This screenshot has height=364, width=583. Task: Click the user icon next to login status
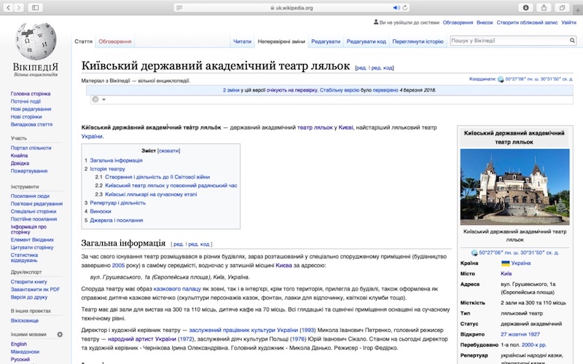click(376, 23)
